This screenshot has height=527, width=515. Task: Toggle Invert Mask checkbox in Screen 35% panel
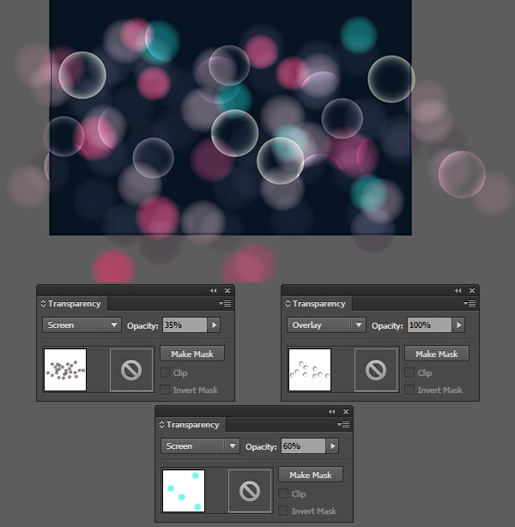tap(165, 390)
